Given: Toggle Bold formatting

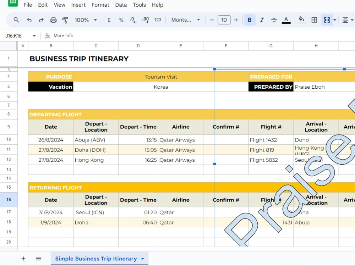Looking at the screenshot, I should [x=250, y=20].
